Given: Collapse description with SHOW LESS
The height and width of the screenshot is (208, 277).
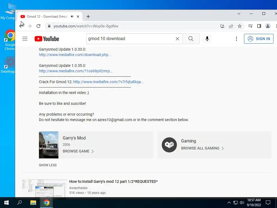Looking at the screenshot, I should click(x=48, y=165).
